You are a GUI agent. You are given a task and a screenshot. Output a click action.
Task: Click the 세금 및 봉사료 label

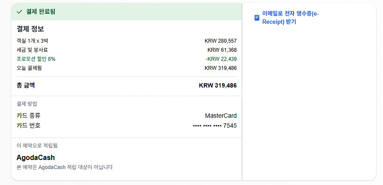[32, 50]
